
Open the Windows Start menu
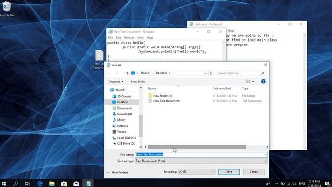[4, 183]
